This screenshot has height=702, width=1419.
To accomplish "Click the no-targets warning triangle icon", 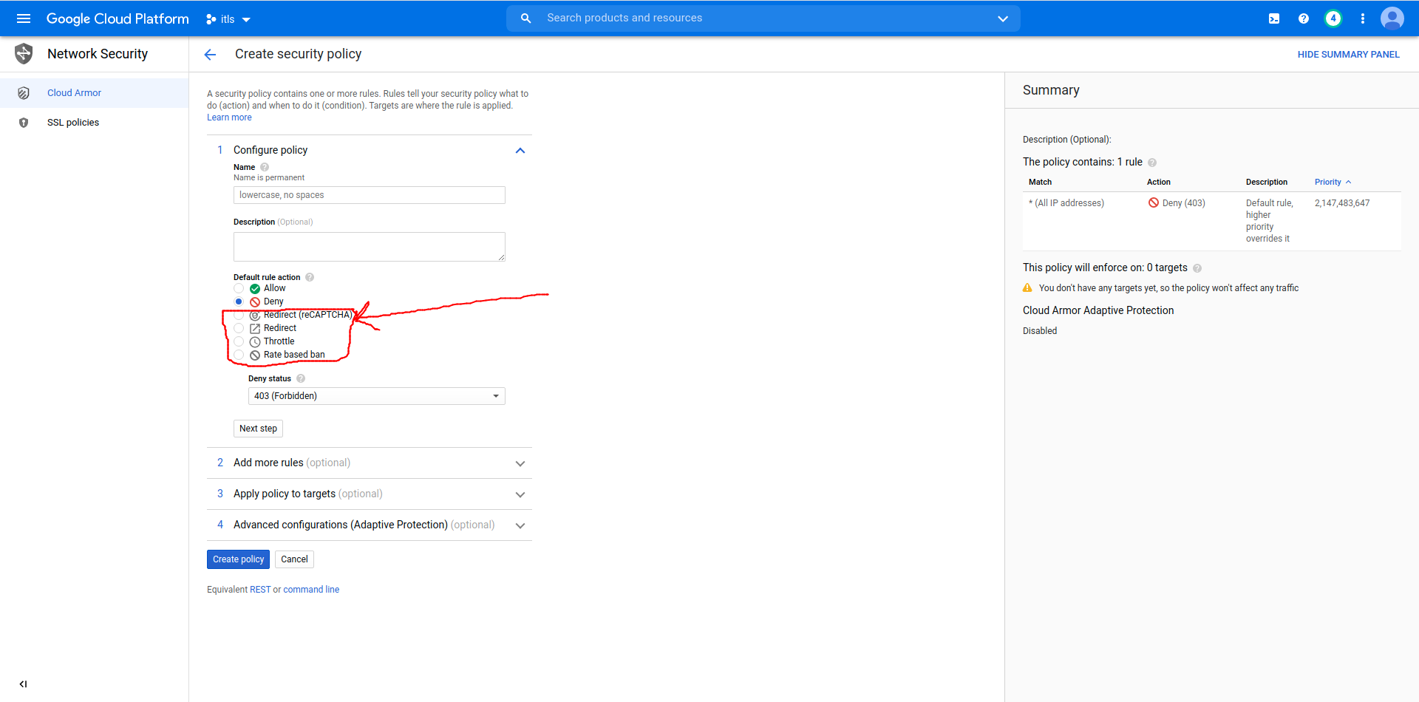I will click(1027, 288).
